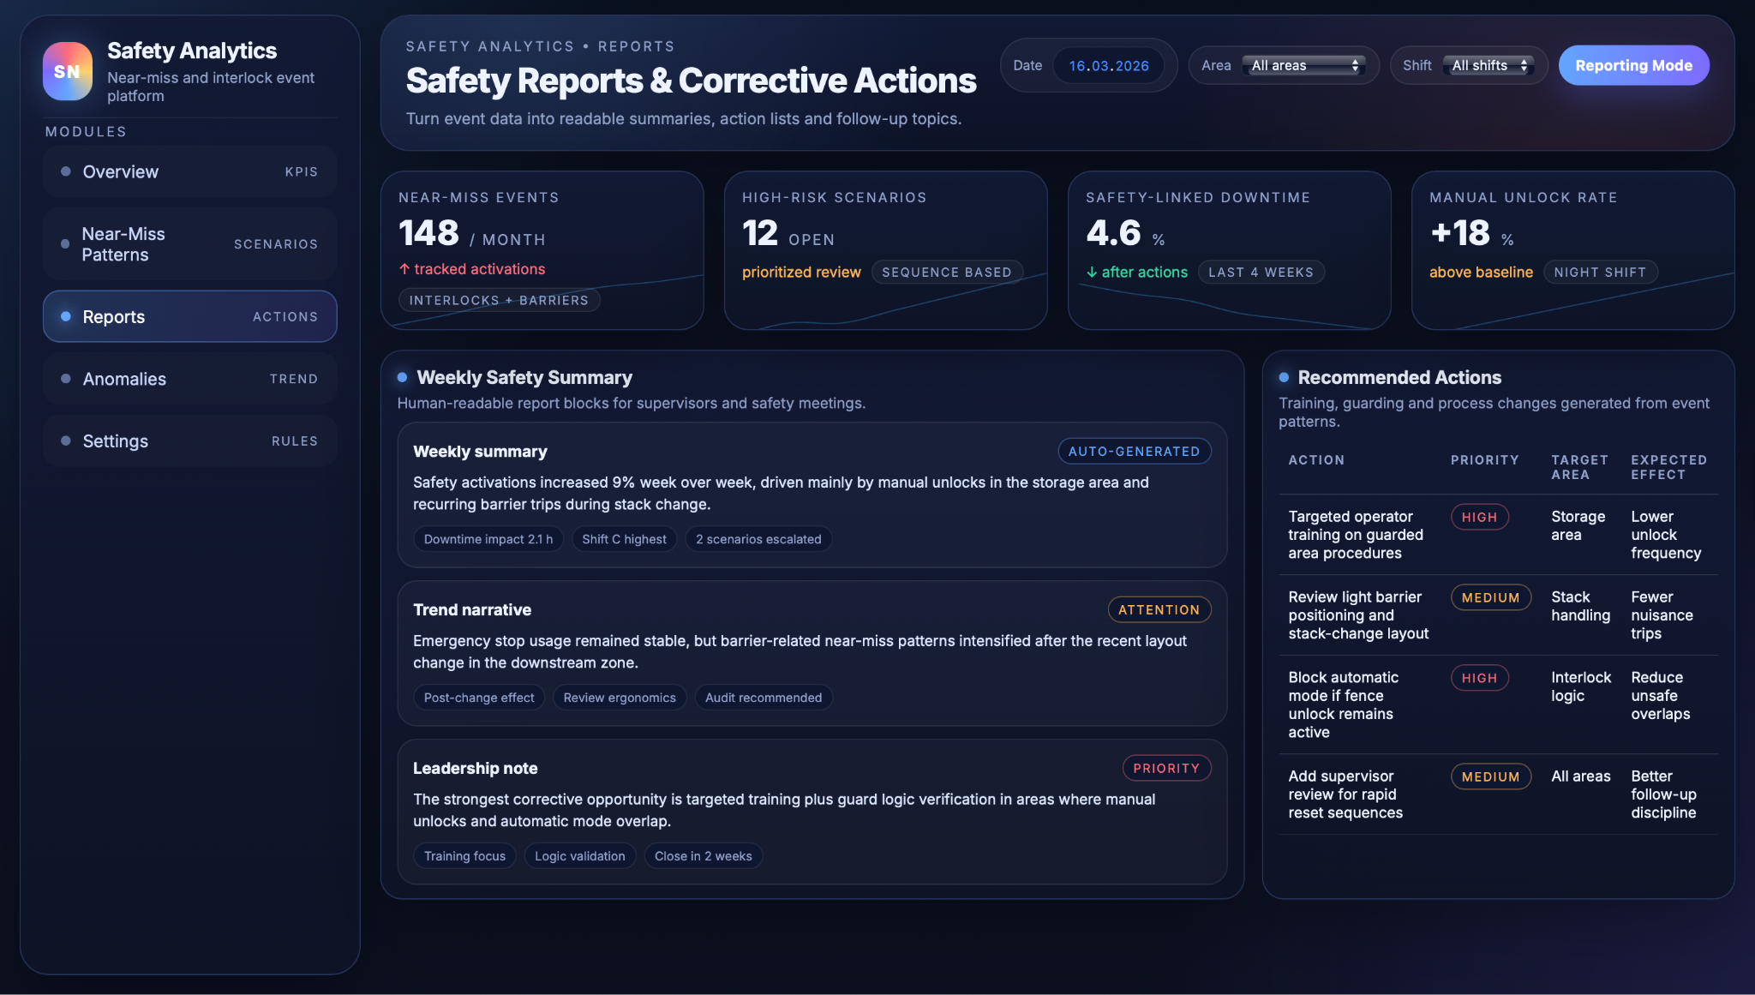Click the Weekly Safety Summary bullet dot

coord(402,377)
